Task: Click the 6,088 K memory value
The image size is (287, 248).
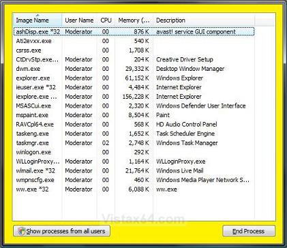Action: pos(138,189)
